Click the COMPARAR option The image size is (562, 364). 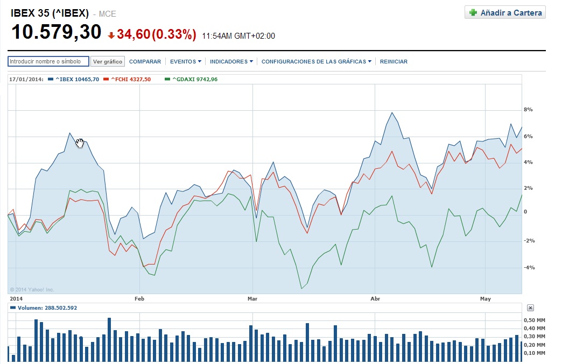click(145, 61)
